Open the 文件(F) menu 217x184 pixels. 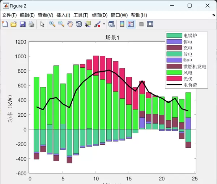click(9, 15)
